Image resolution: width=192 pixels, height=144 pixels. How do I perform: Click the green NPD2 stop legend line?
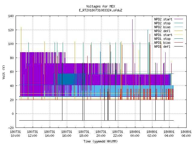(x=179, y=23)
